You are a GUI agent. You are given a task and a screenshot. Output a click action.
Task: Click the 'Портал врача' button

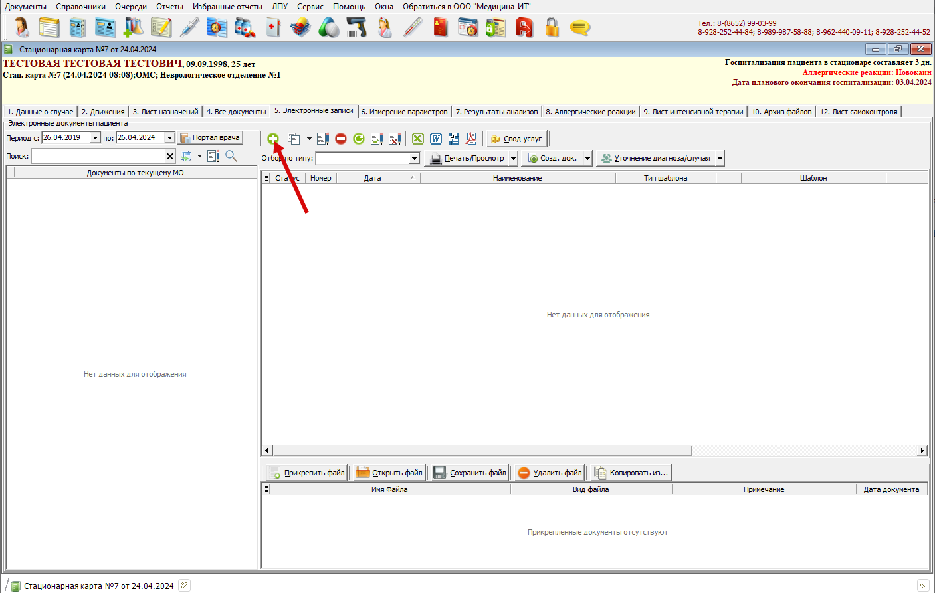(210, 138)
